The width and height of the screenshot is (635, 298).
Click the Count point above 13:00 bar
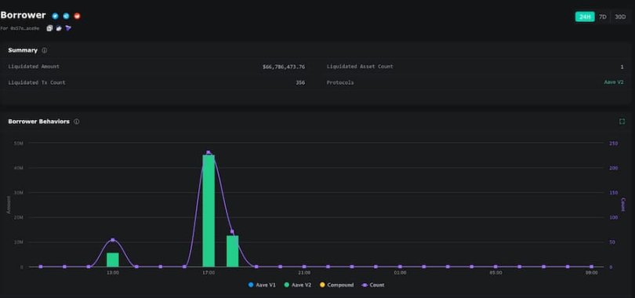pos(113,240)
